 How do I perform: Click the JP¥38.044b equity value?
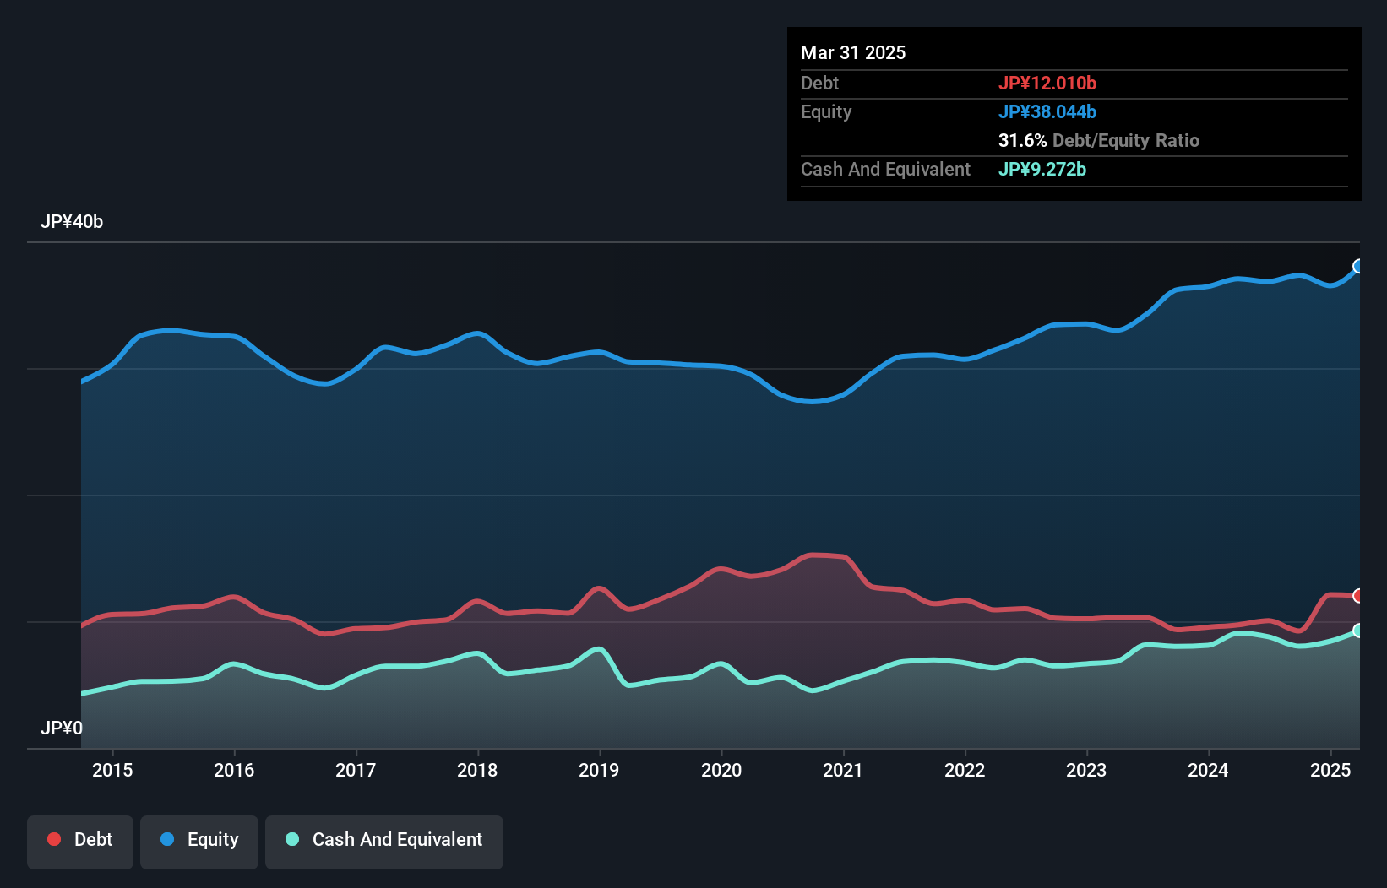(1047, 111)
